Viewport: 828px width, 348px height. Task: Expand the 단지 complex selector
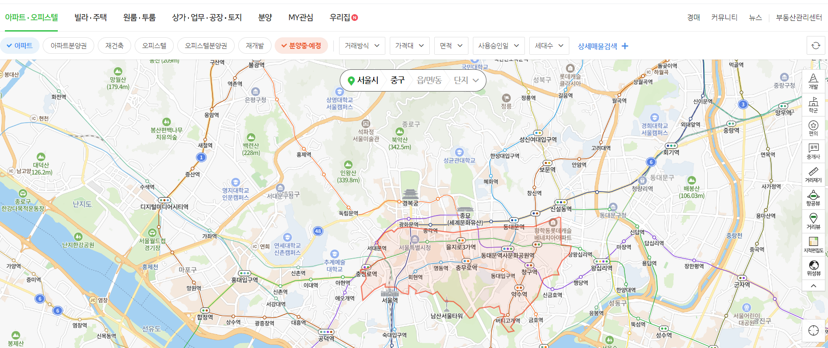coord(466,80)
